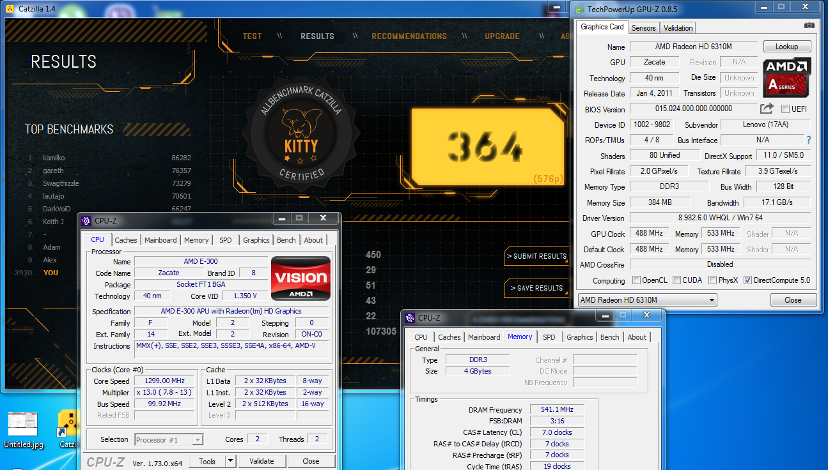Click the Subvendor Lenovo (17AA) value
This screenshot has height=470, width=828.
coord(765,125)
